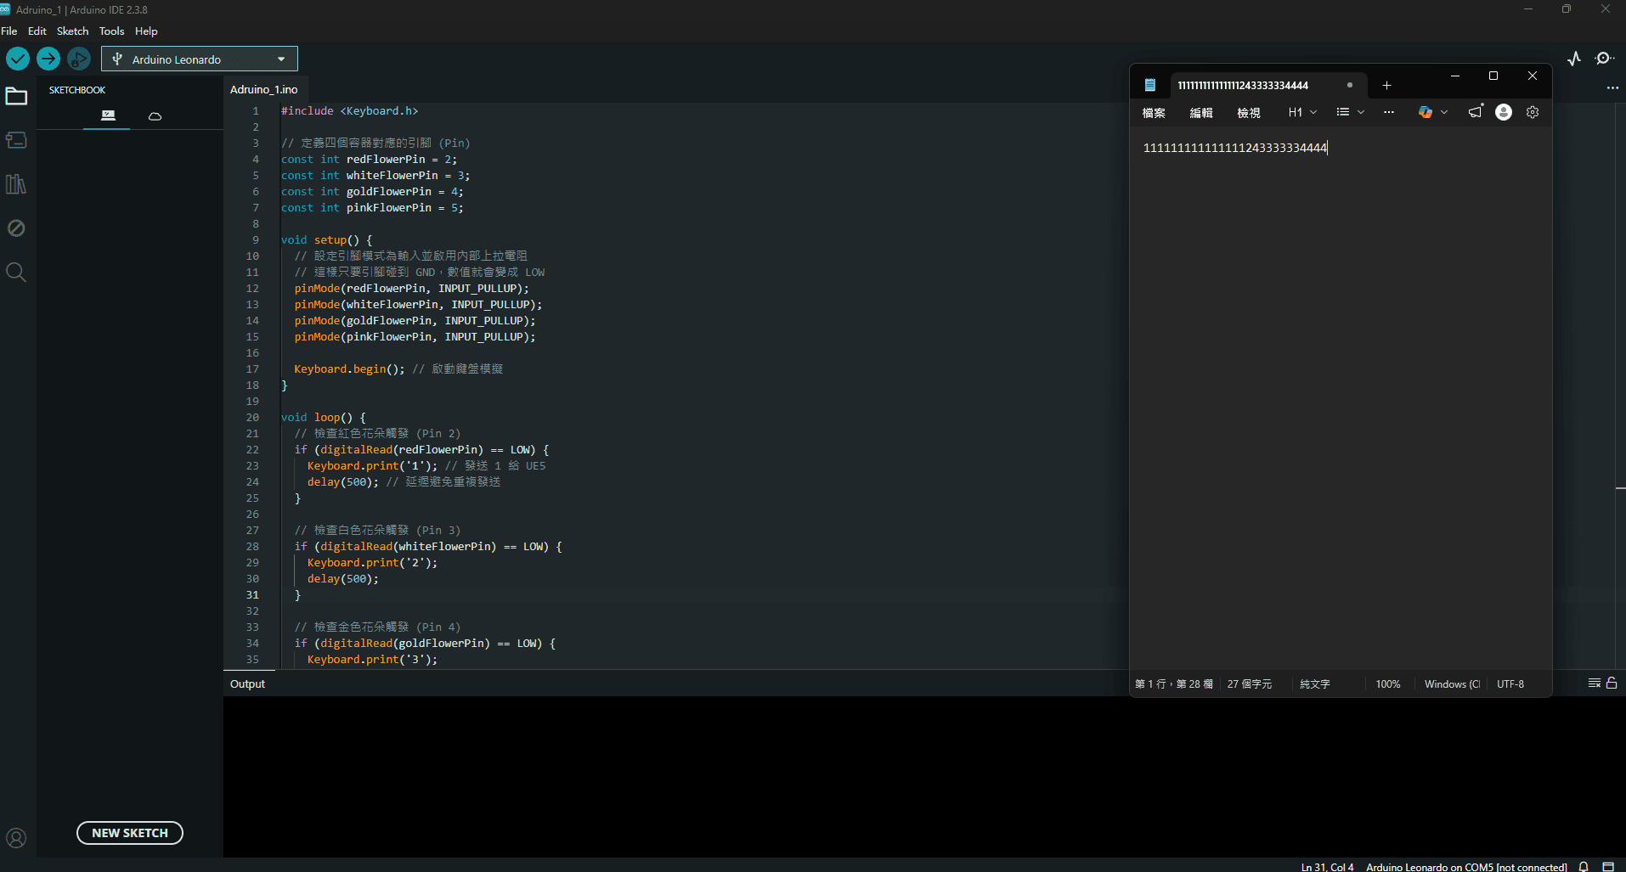1626x872 pixels.
Task: Toggle bottom panel icon in status bar
Action: (1608, 866)
